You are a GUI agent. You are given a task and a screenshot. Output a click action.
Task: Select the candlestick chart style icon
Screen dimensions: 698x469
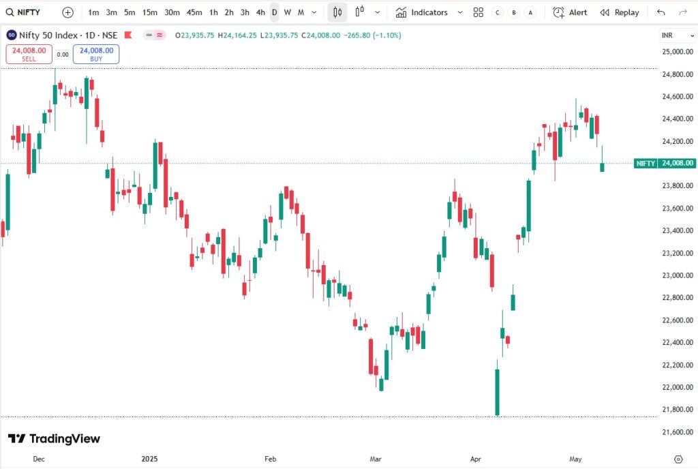[x=337, y=12]
